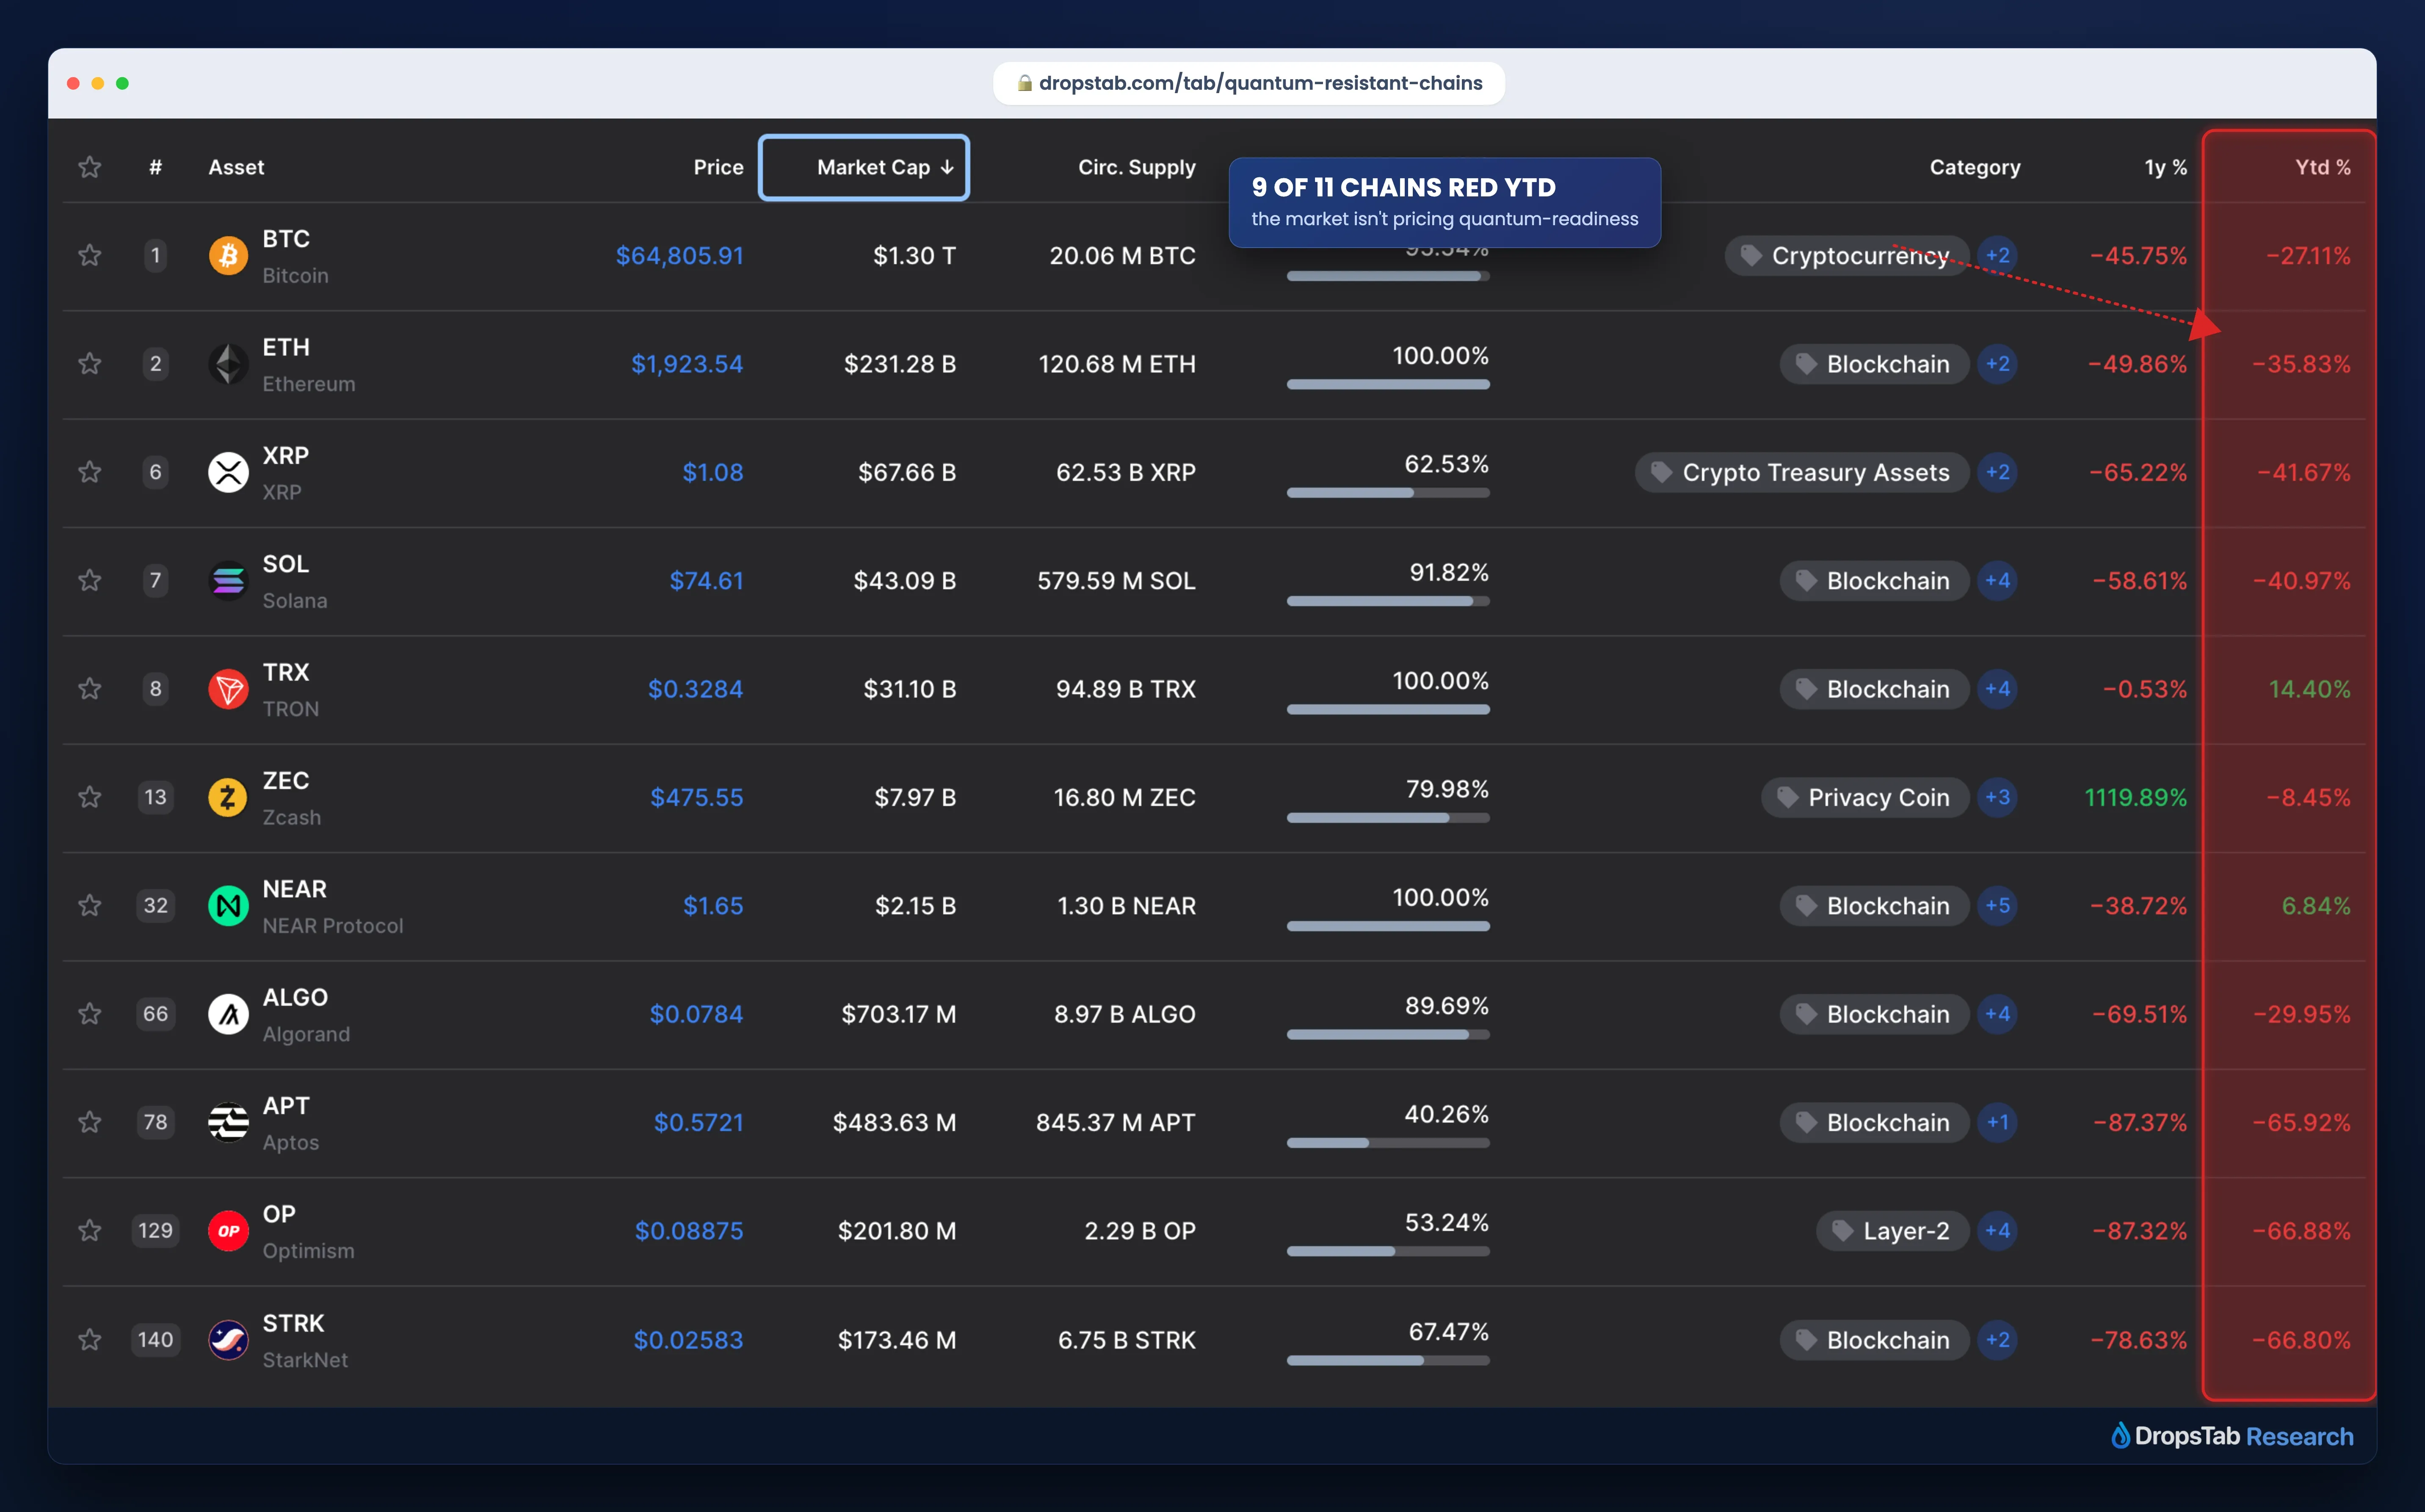The width and height of the screenshot is (2425, 1512).
Task: Expand STRK's +2 extra categories
Action: click(1997, 1340)
